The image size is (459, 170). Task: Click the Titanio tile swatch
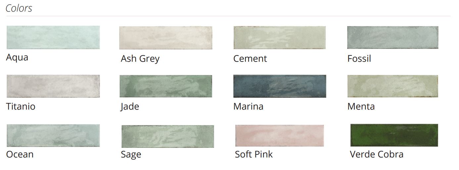[53, 86]
